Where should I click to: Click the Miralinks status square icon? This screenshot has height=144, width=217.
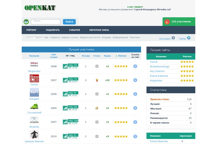click(x=97, y=122)
